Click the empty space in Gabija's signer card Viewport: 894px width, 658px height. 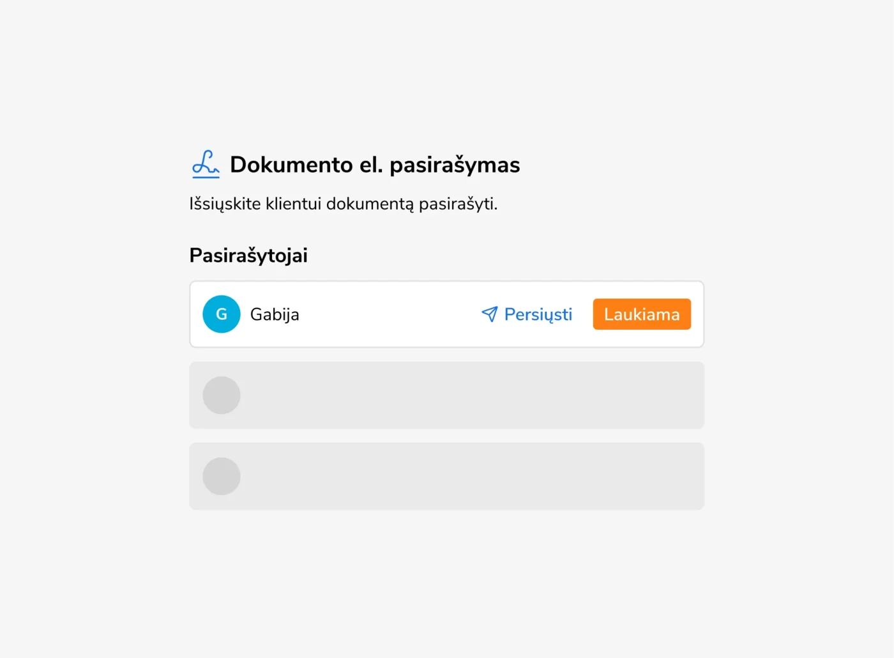[x=390, y=314]
